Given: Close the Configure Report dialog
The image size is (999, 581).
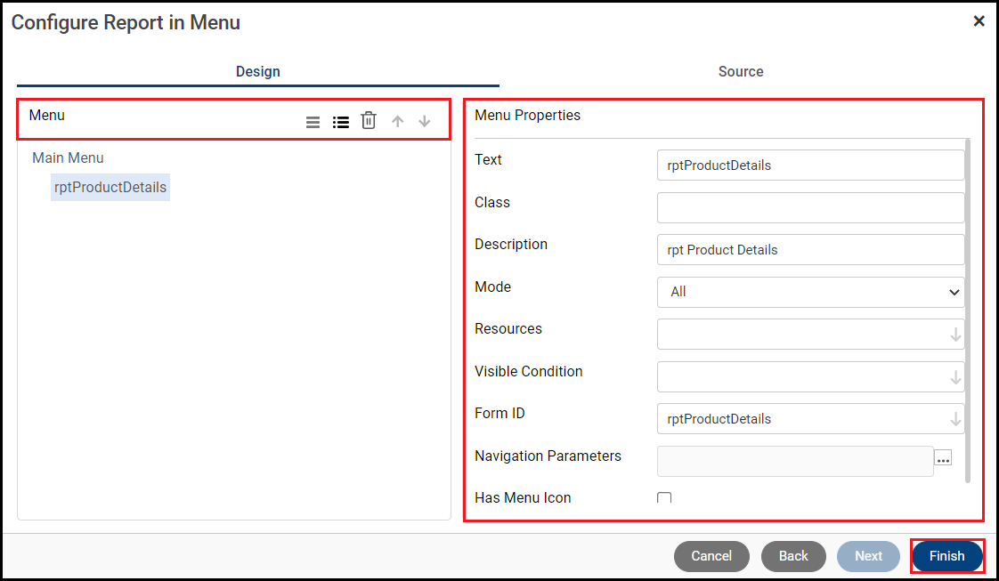Looking at the screenshot, I should (979, 21).
